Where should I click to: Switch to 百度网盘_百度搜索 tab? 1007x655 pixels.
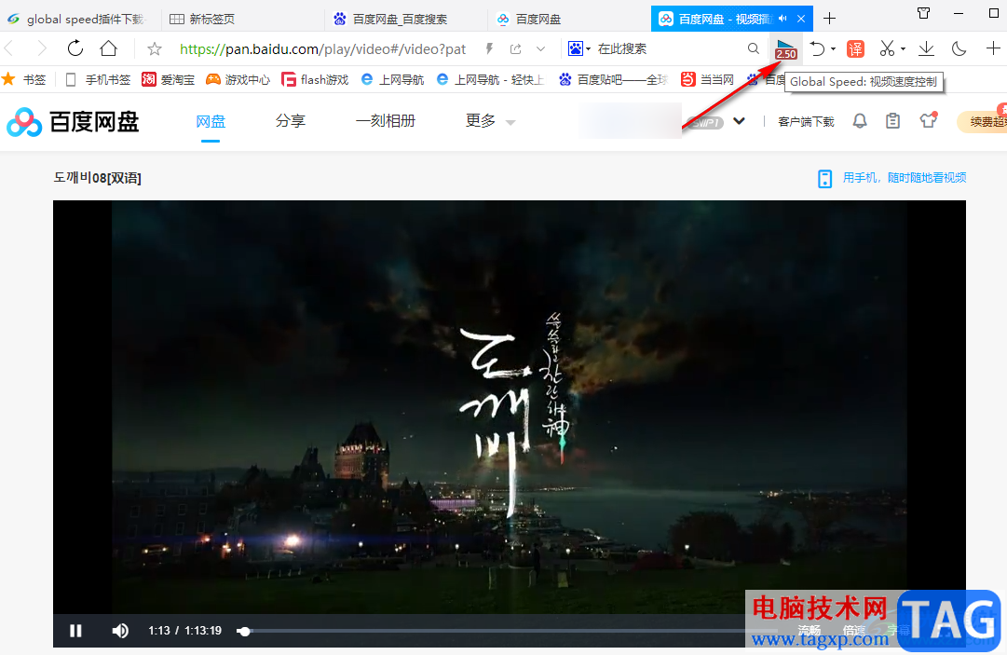(400, 20)
